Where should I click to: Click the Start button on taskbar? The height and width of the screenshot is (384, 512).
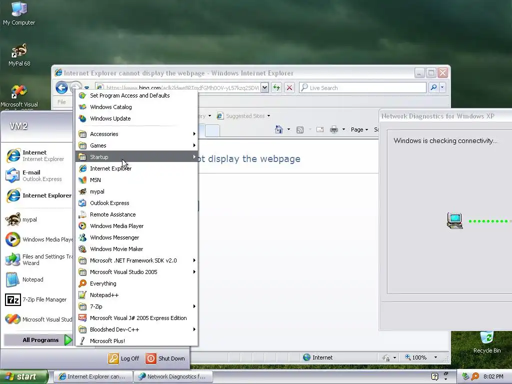(23, 376)
